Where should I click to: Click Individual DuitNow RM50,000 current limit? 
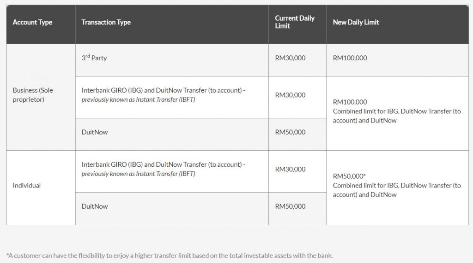[290, 206]
